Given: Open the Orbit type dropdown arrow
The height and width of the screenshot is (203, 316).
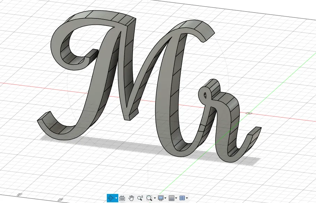Looking at the screenshot, I should click(116, 198).
